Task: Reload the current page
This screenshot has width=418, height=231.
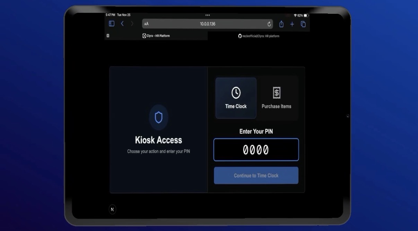Action: coord(269,24)
